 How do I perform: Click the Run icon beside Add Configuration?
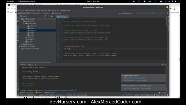134,13
